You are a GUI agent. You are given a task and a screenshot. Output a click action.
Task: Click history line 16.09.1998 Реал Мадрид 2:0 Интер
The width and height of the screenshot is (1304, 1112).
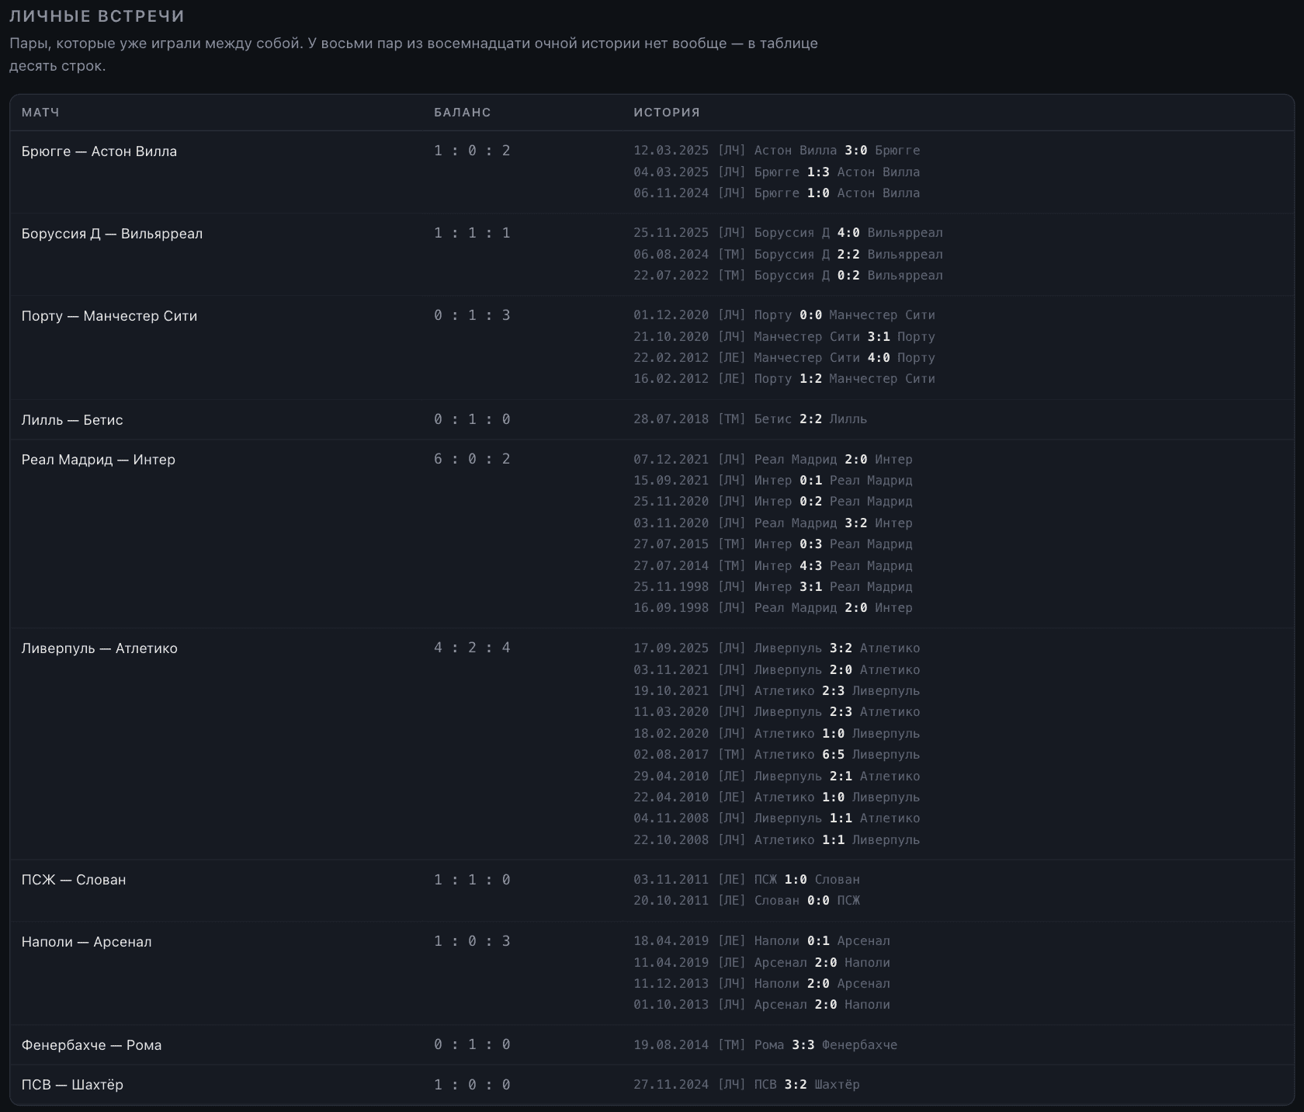coord(773,608)
